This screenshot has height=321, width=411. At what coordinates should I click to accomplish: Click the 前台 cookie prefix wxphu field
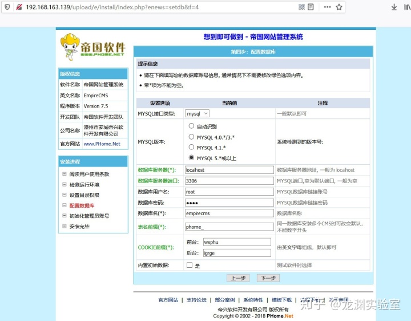237,242
